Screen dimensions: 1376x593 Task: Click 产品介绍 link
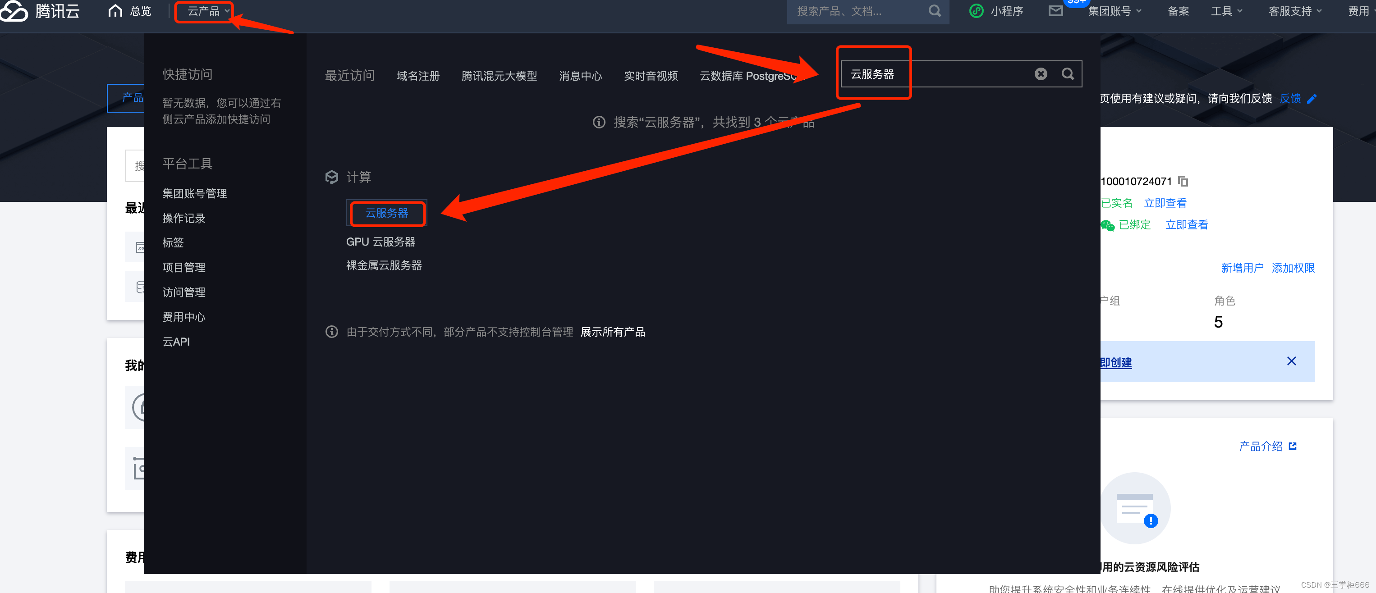click(x=1261, y=446)
